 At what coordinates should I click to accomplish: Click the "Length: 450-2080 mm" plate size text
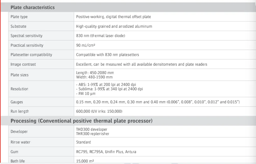tap(94, 73)
